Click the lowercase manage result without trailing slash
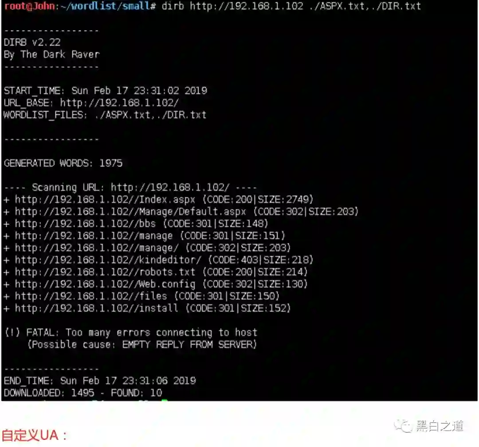The width and height of the screenshot is (479, 447). [94, 235]
